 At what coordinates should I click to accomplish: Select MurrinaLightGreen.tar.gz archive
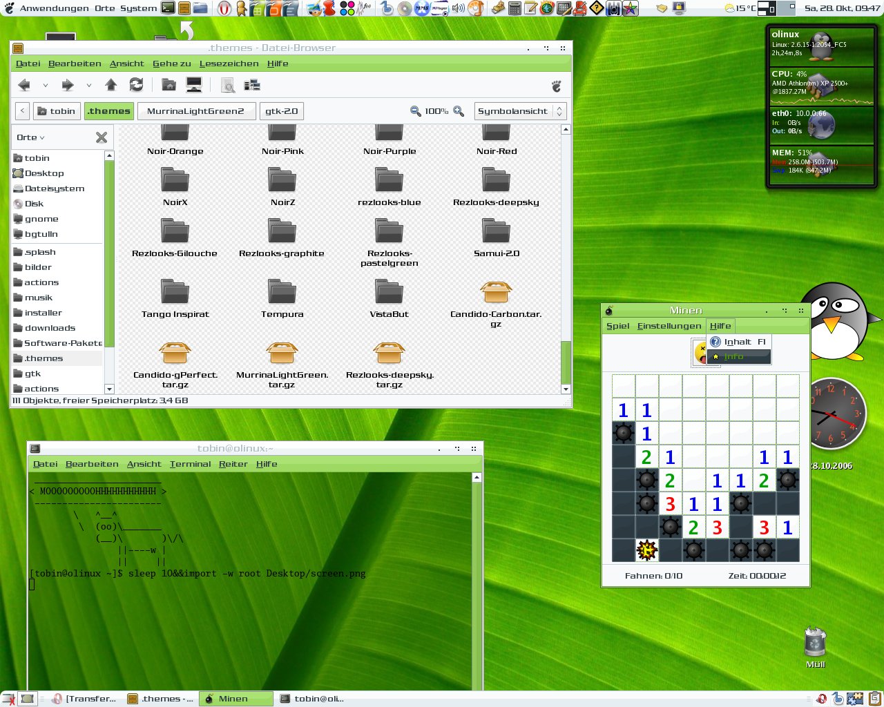(282, 364)
